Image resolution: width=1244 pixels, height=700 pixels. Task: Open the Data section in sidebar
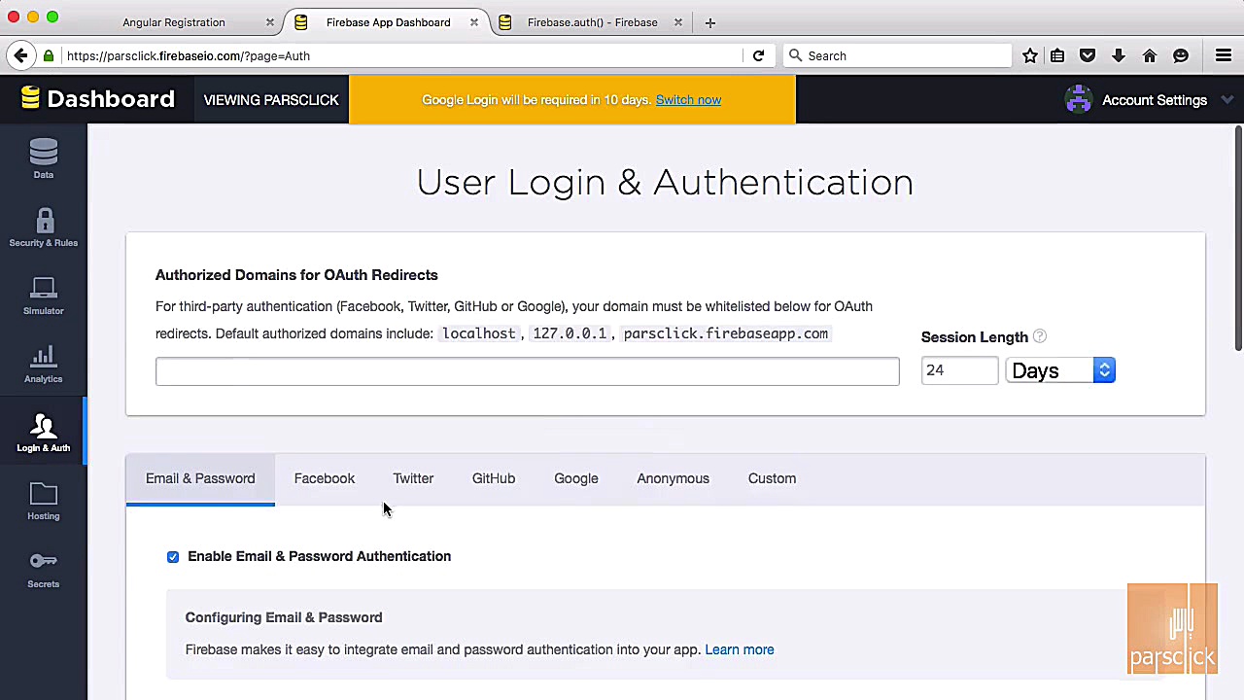tap(44, 159)
